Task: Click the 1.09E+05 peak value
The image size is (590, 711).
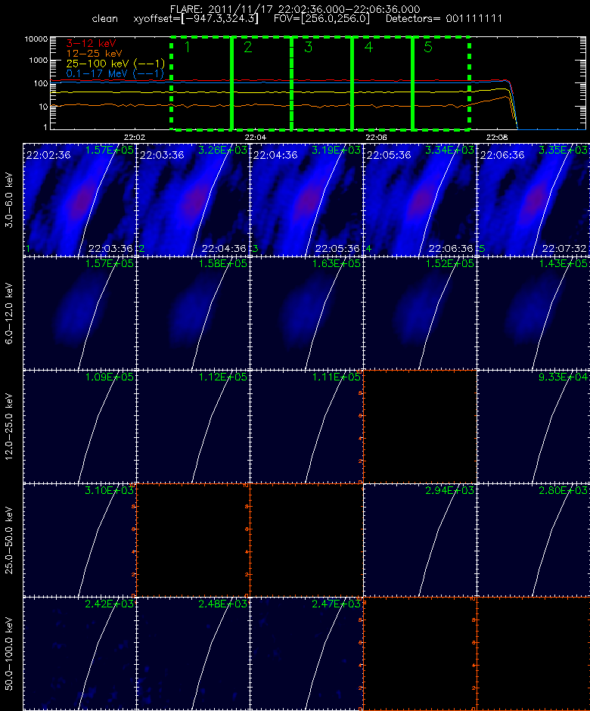Action: click(x=109, y=377)
